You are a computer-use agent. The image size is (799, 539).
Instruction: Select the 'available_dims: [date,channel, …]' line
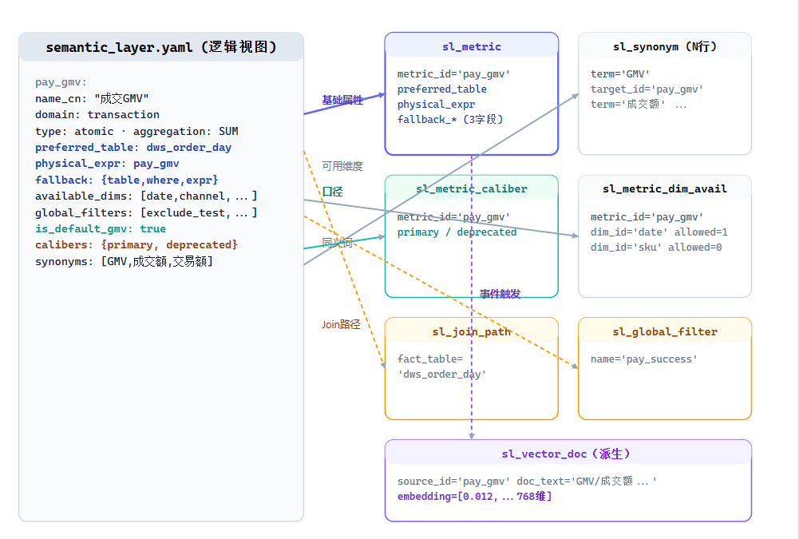146,196
